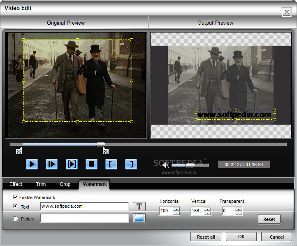Select the Watermark tab
The width and height of the screenshot is (297, 246).
(x=94, y=184)
